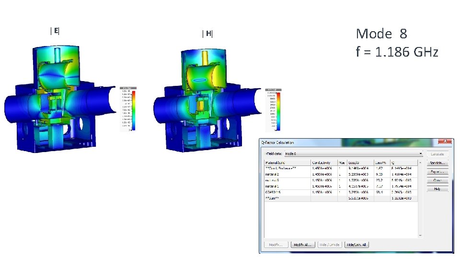
Task: Click the Modify All... button
Action: 303,245
